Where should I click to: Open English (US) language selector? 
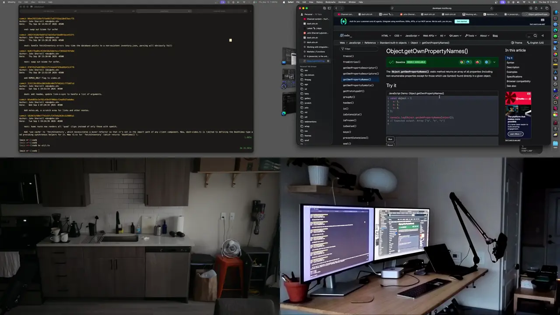click(535, 43)
